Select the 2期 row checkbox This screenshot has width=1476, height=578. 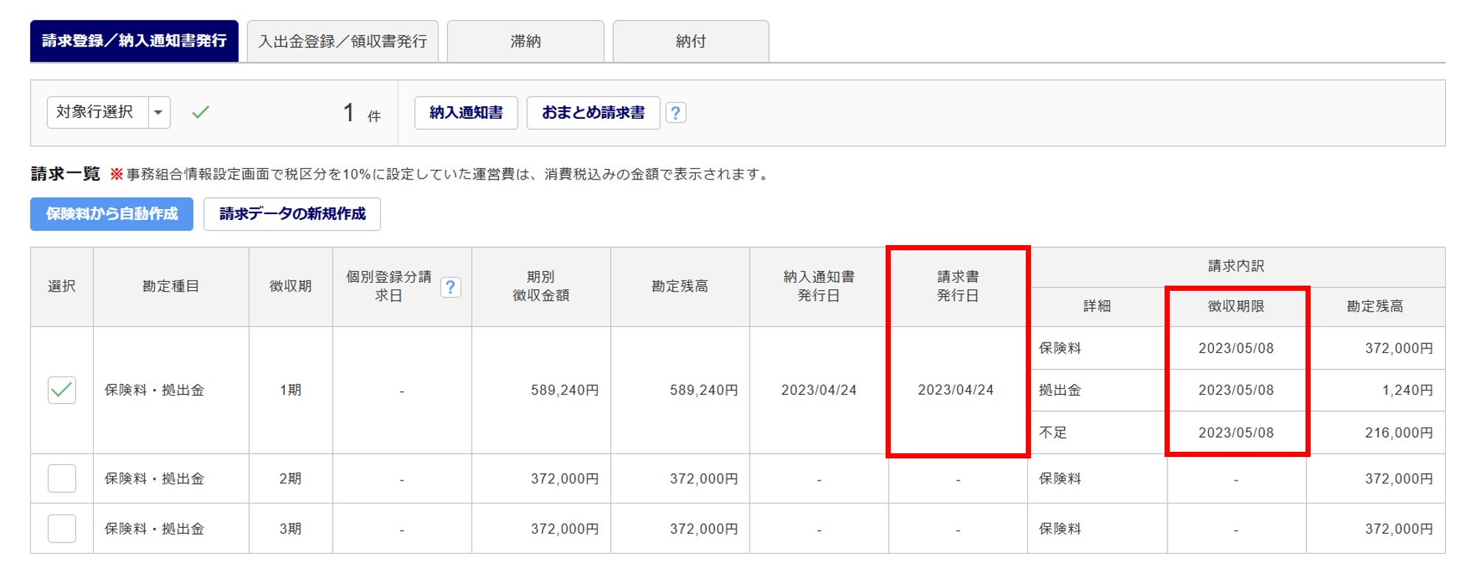[62, 478]
